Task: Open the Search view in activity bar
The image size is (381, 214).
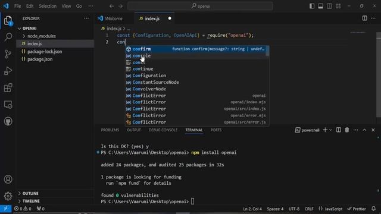Action: (8, 37)
